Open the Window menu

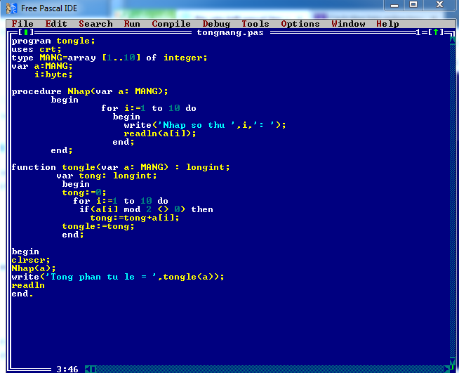[x=348, y=24]
